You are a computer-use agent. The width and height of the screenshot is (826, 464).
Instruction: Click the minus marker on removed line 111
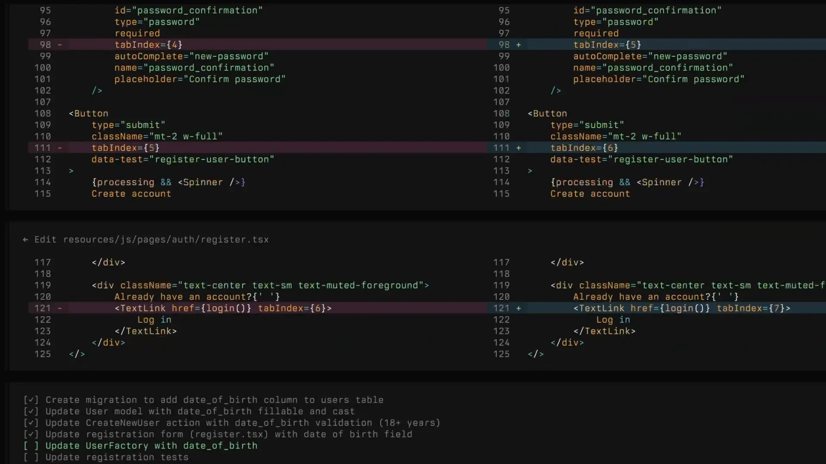coord(60,148)
